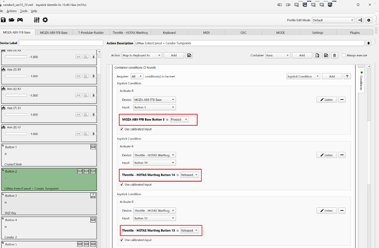Click the icon on the Button 3 row
The width and height of the screenshot is (379, 248).
pos(93,195)
